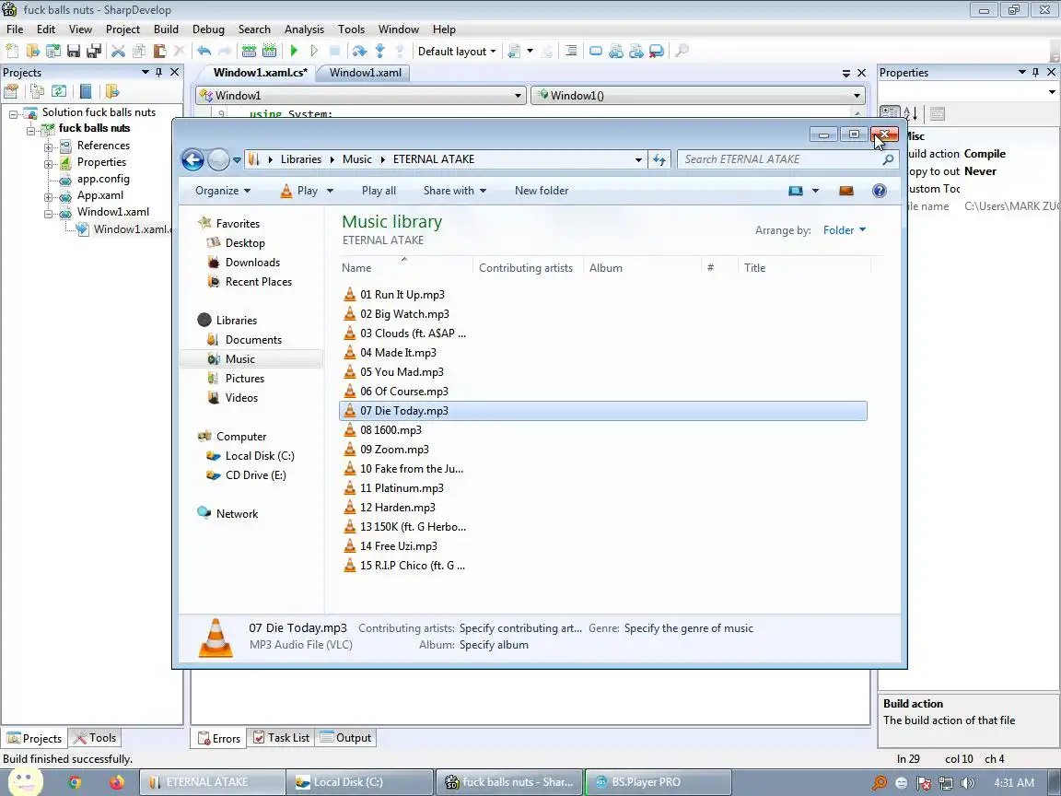Click Refresh icon in Projects panel toolbar
This screenshot has height=796, width=1061.
59,91
